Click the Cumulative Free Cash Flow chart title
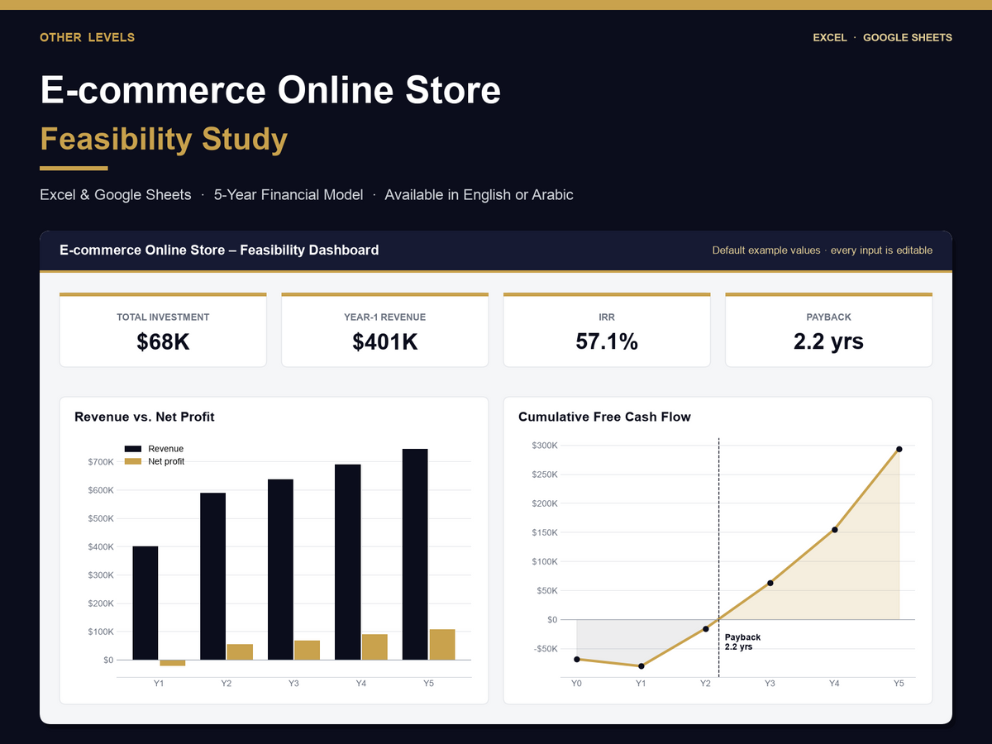Screen dimensions: 992x744 604,417
